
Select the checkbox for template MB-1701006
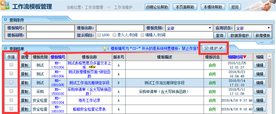(x=11, y=65)
